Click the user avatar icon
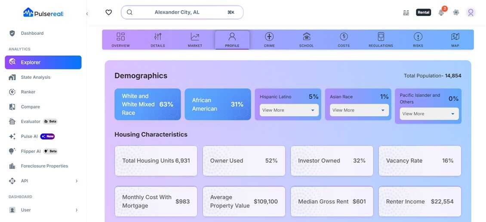This screenshot has height=222, width=486. point(471,12)
